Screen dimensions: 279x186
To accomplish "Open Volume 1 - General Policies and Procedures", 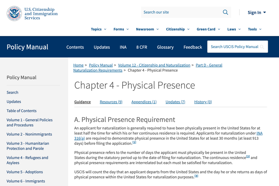I will point(29,122).
